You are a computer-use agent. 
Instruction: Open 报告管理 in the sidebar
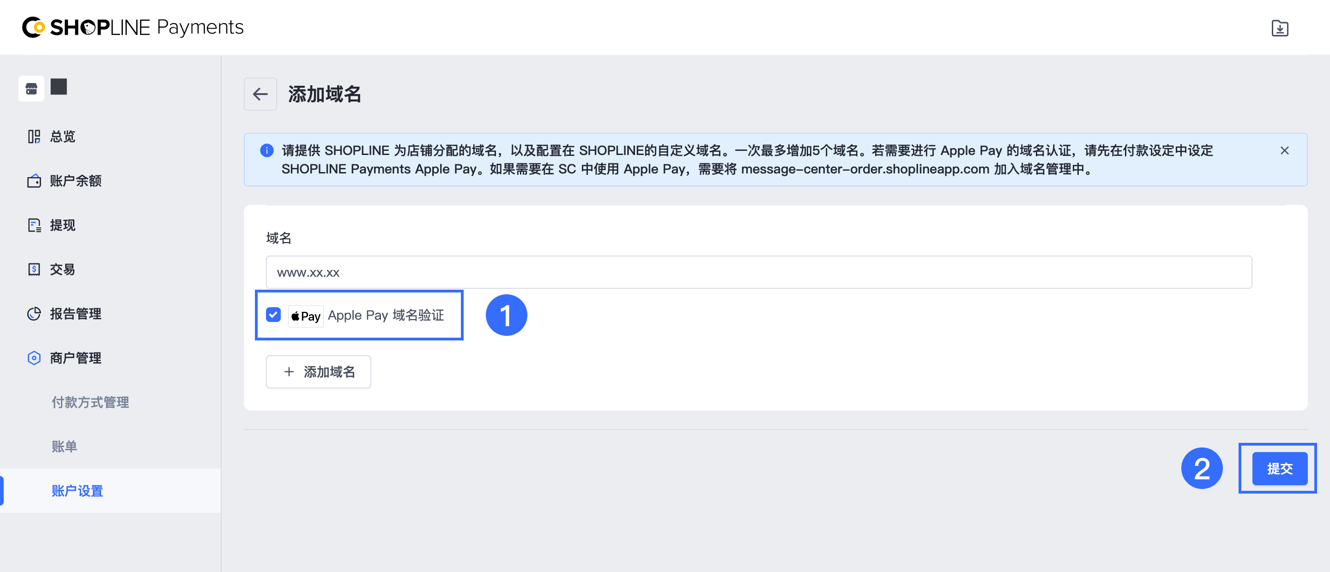pos(75,314)
